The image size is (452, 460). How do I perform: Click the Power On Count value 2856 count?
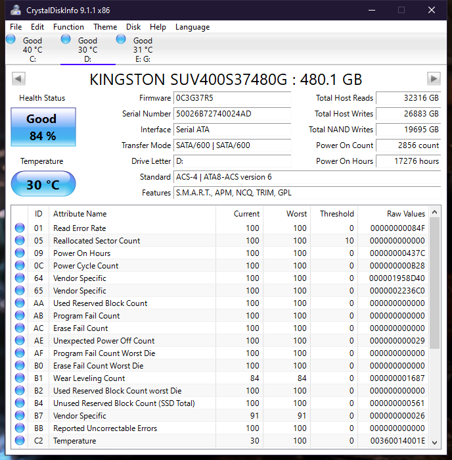pyautogui.click(x=409, y=145)
